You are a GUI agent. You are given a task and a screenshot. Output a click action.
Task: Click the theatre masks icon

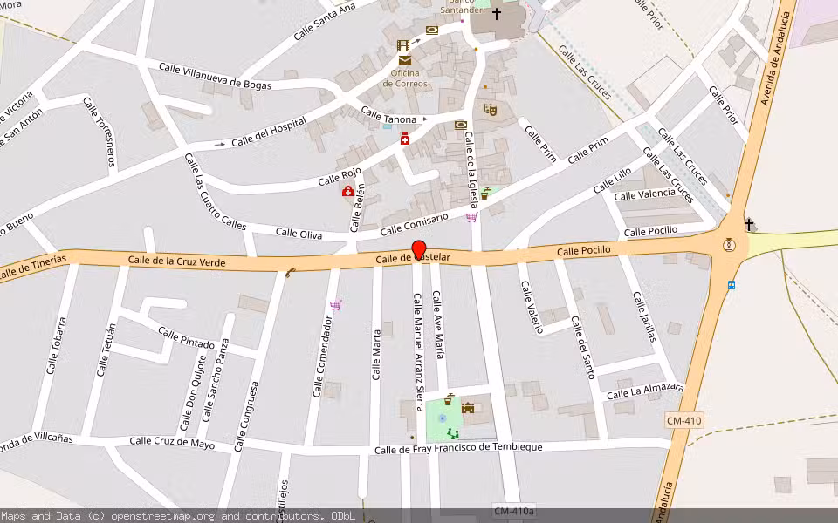pos(490,110)
